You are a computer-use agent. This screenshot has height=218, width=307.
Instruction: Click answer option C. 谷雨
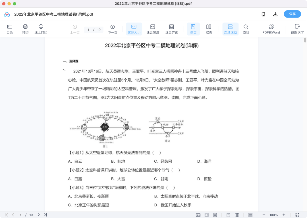161,179
